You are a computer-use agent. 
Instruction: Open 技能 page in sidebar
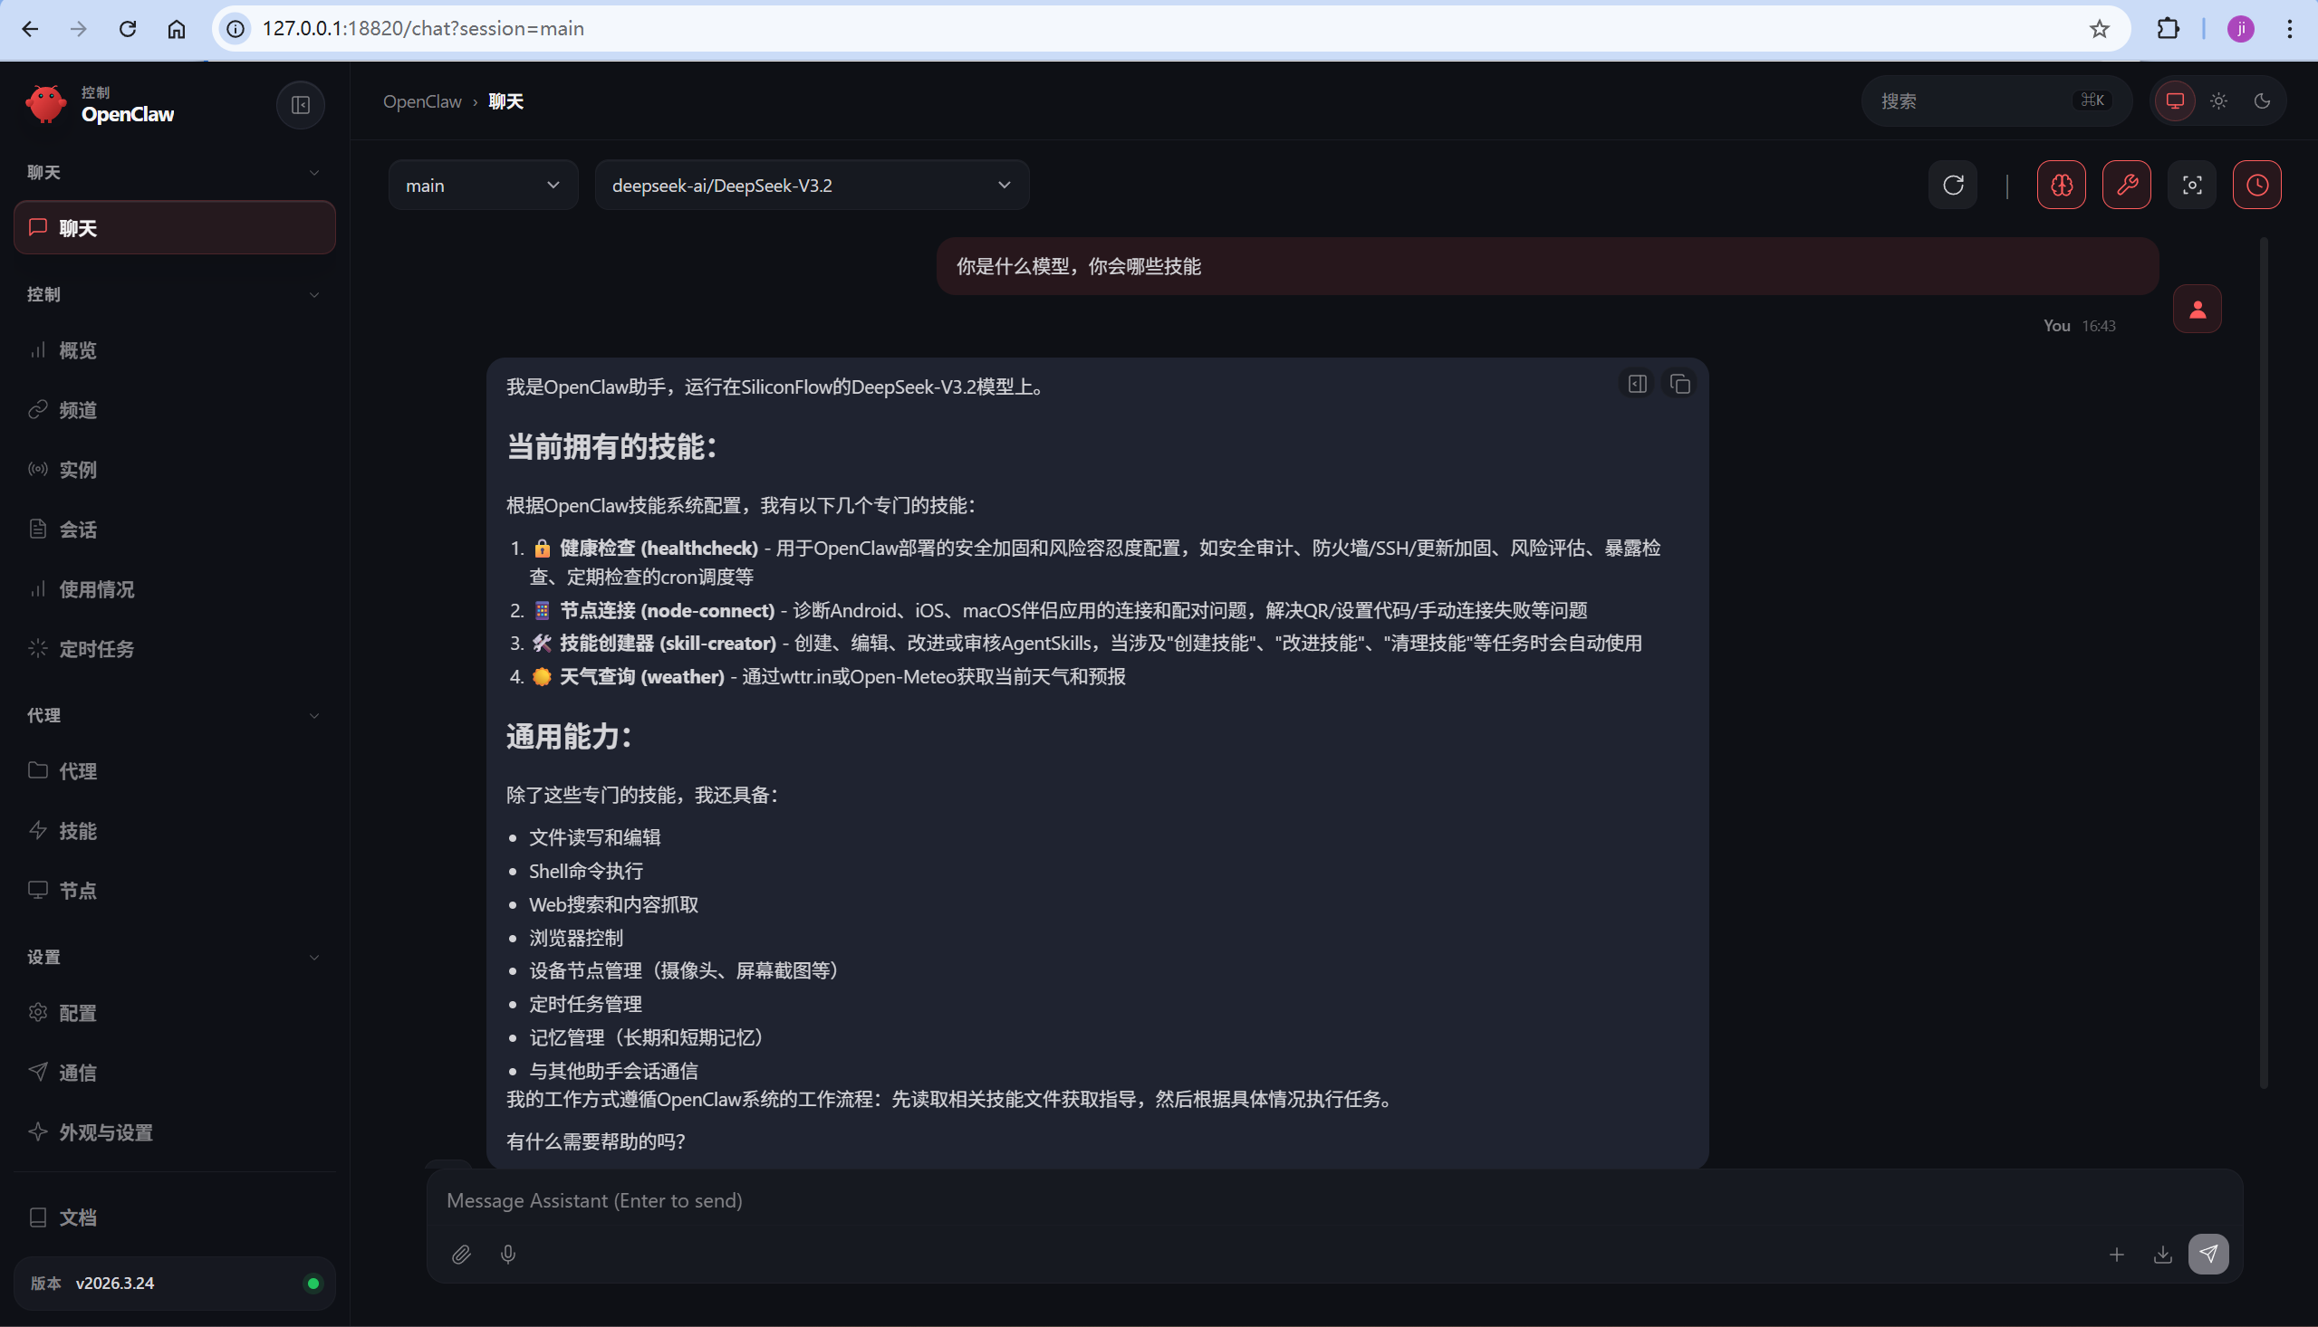pos(78,830)
